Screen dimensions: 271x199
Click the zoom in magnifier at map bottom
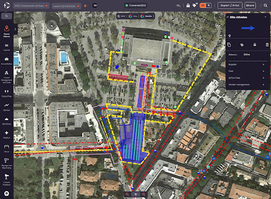(x=144, y=194)
